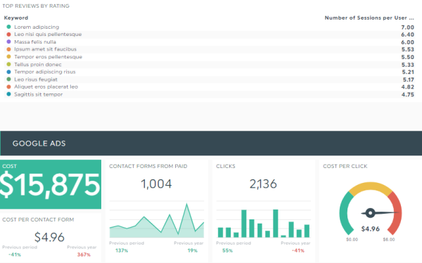422x263 pixels.
Task: Click the 5.53 sessions value
Action: point(408,49)
